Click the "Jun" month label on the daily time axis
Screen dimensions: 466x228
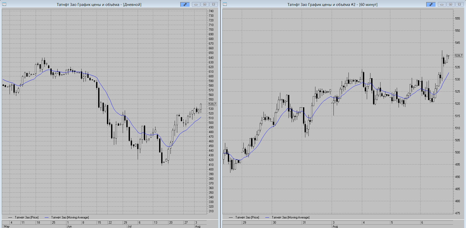point(69,226)
